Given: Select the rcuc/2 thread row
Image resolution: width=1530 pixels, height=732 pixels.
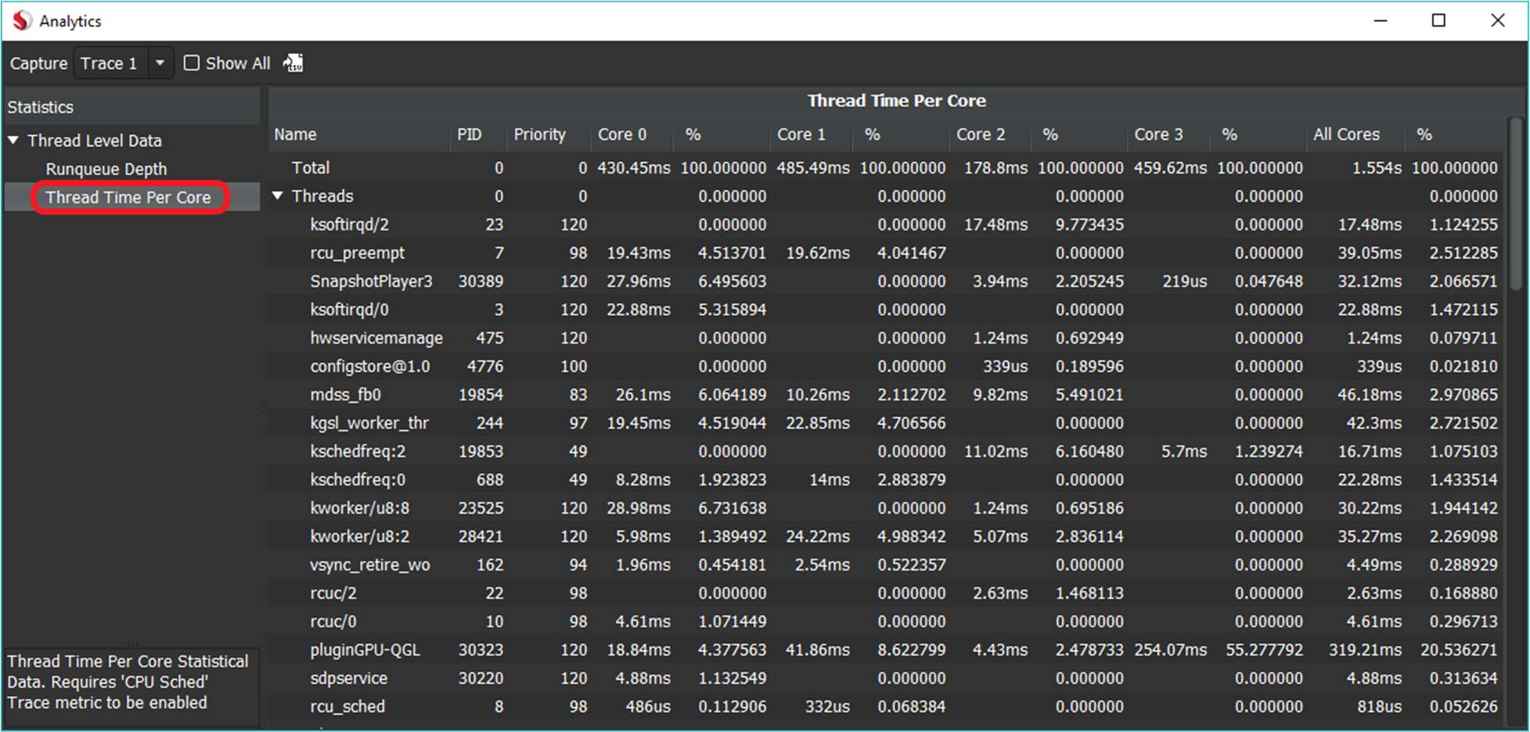Looking at the screenshot, I should pos(885,593).
